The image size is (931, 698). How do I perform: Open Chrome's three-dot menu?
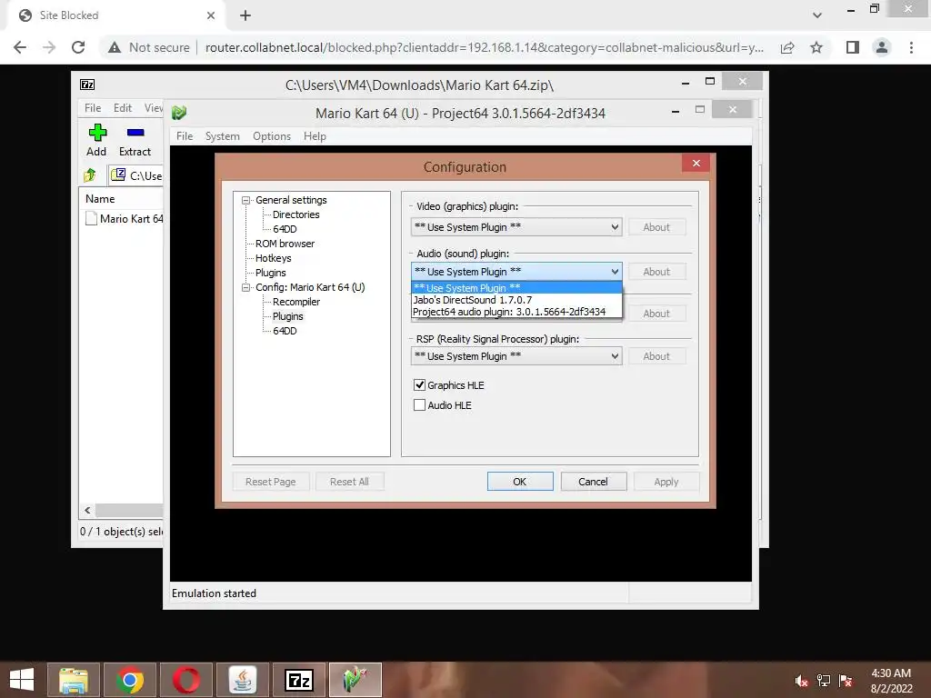click(911, 47)
